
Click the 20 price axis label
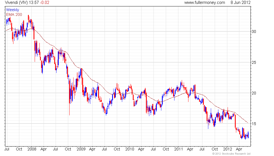(x=254, y=93)
